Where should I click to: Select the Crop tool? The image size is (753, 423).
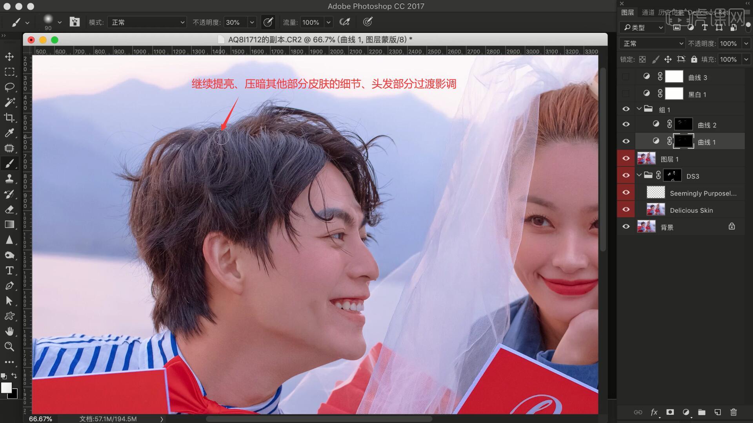(x=9, y=117)
